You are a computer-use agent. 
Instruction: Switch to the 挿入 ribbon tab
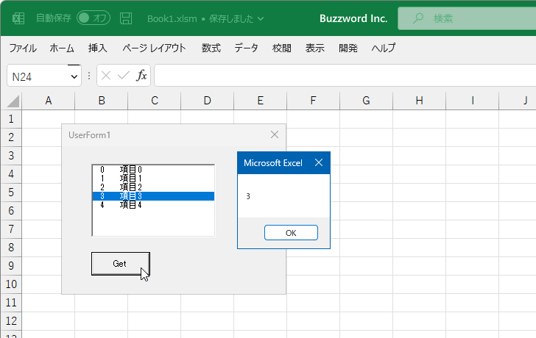[98, 48]
